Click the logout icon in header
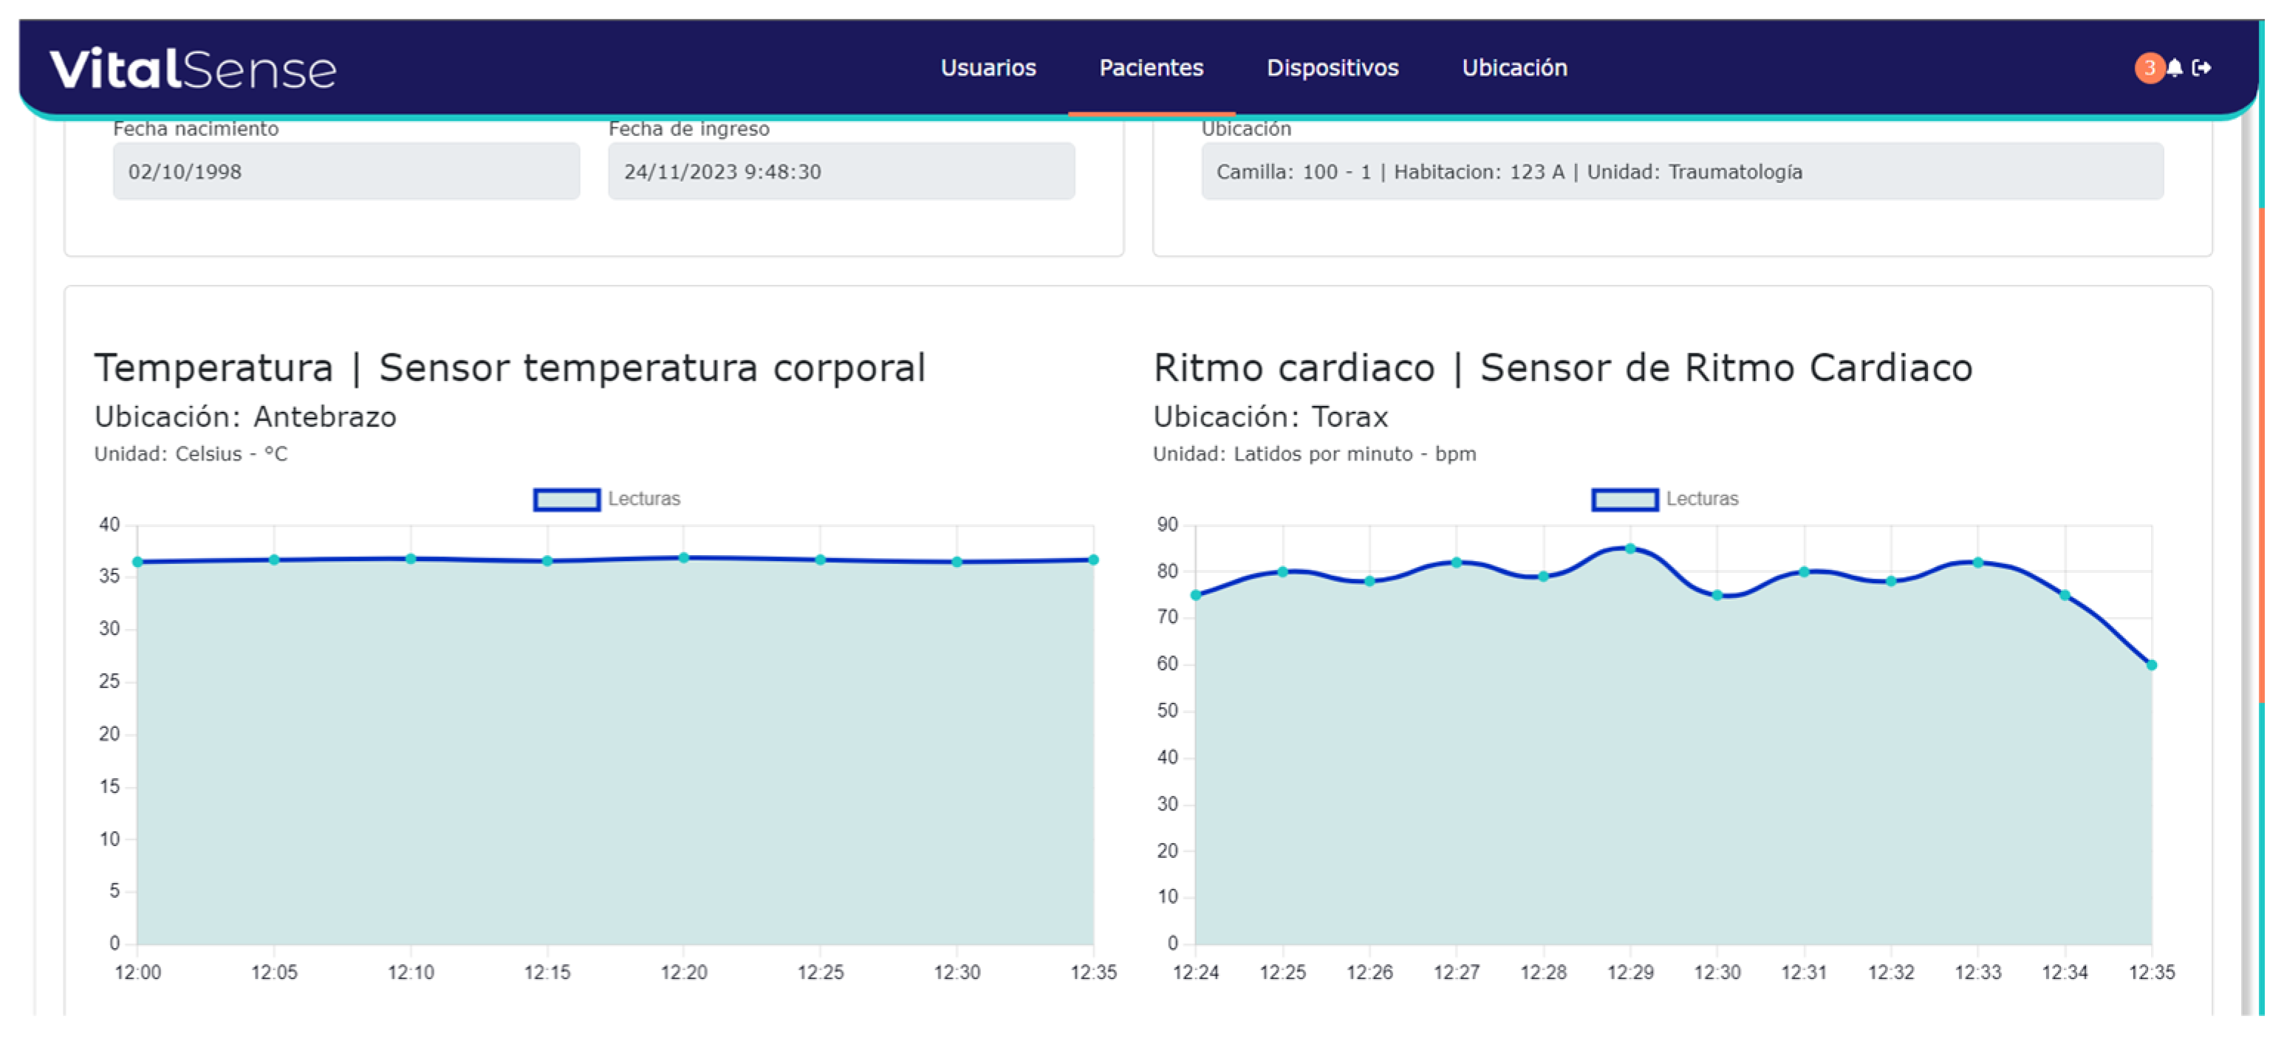The image size is (2284, 1041). [2201, 67]
